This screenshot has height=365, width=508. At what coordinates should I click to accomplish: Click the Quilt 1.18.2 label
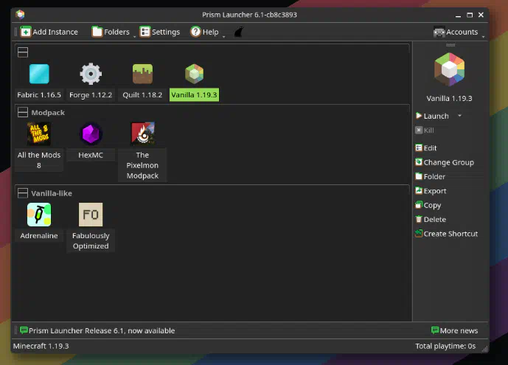click(x=142, y=95)
